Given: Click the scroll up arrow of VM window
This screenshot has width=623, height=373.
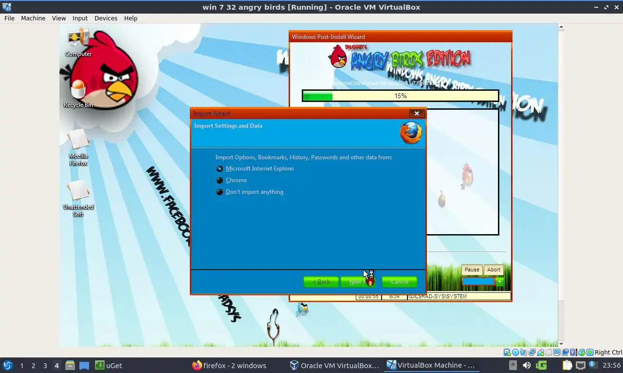Looking at the screenshot, I should (561, 27).
